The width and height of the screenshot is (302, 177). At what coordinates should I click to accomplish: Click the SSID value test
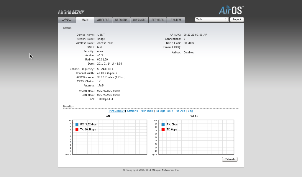tap(99, 47)
